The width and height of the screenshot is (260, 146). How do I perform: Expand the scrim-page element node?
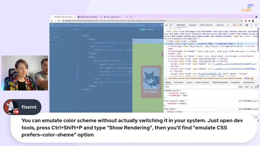click(x=169, y=46)
